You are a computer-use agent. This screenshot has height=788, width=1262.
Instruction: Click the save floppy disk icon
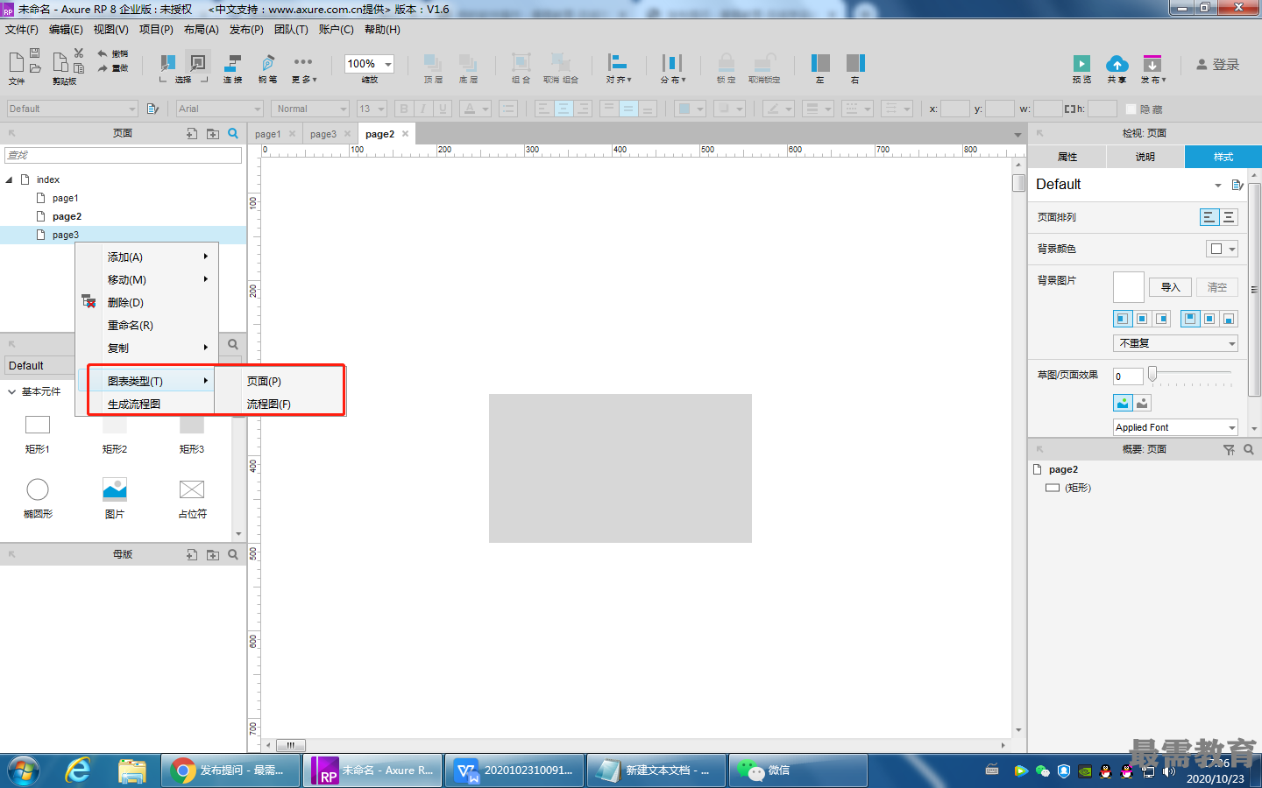coord(35,53)
